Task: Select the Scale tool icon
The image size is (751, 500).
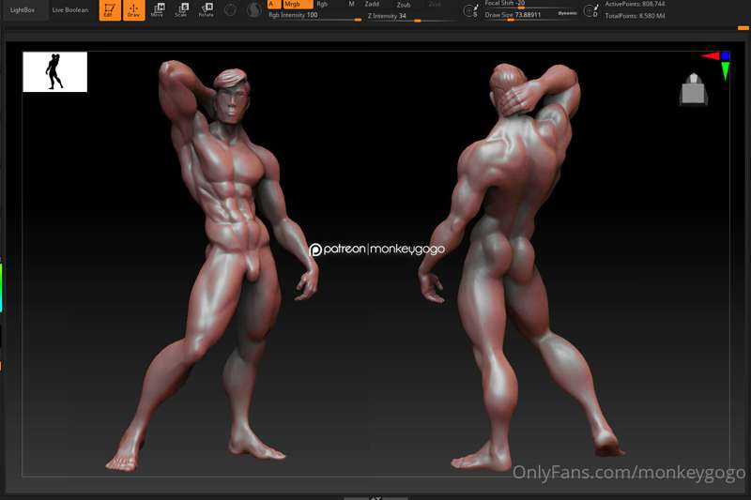Action: (181, 9)
